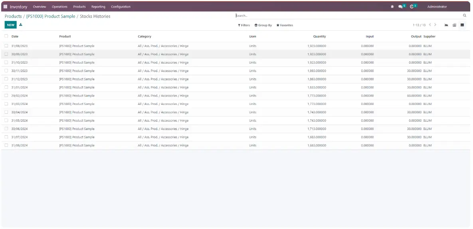This screenshot has width=473, height=229.
Task: Open the Group By dropdown
Action: coord(263,25)
